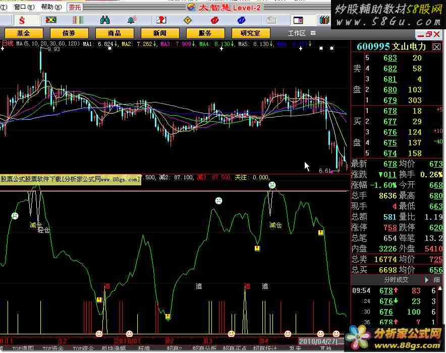Click the rightmost smiley face on baseline
The height and width of the screenshot is (353, 446).
pyautogui.click(x=336, y=333)
